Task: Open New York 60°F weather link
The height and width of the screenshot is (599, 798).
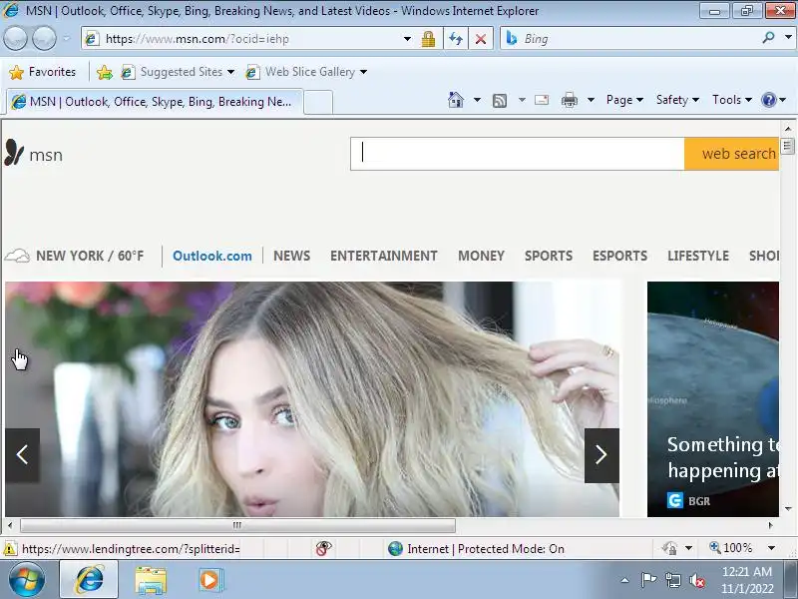Action: pyautogui.click(x=75, y=256)
